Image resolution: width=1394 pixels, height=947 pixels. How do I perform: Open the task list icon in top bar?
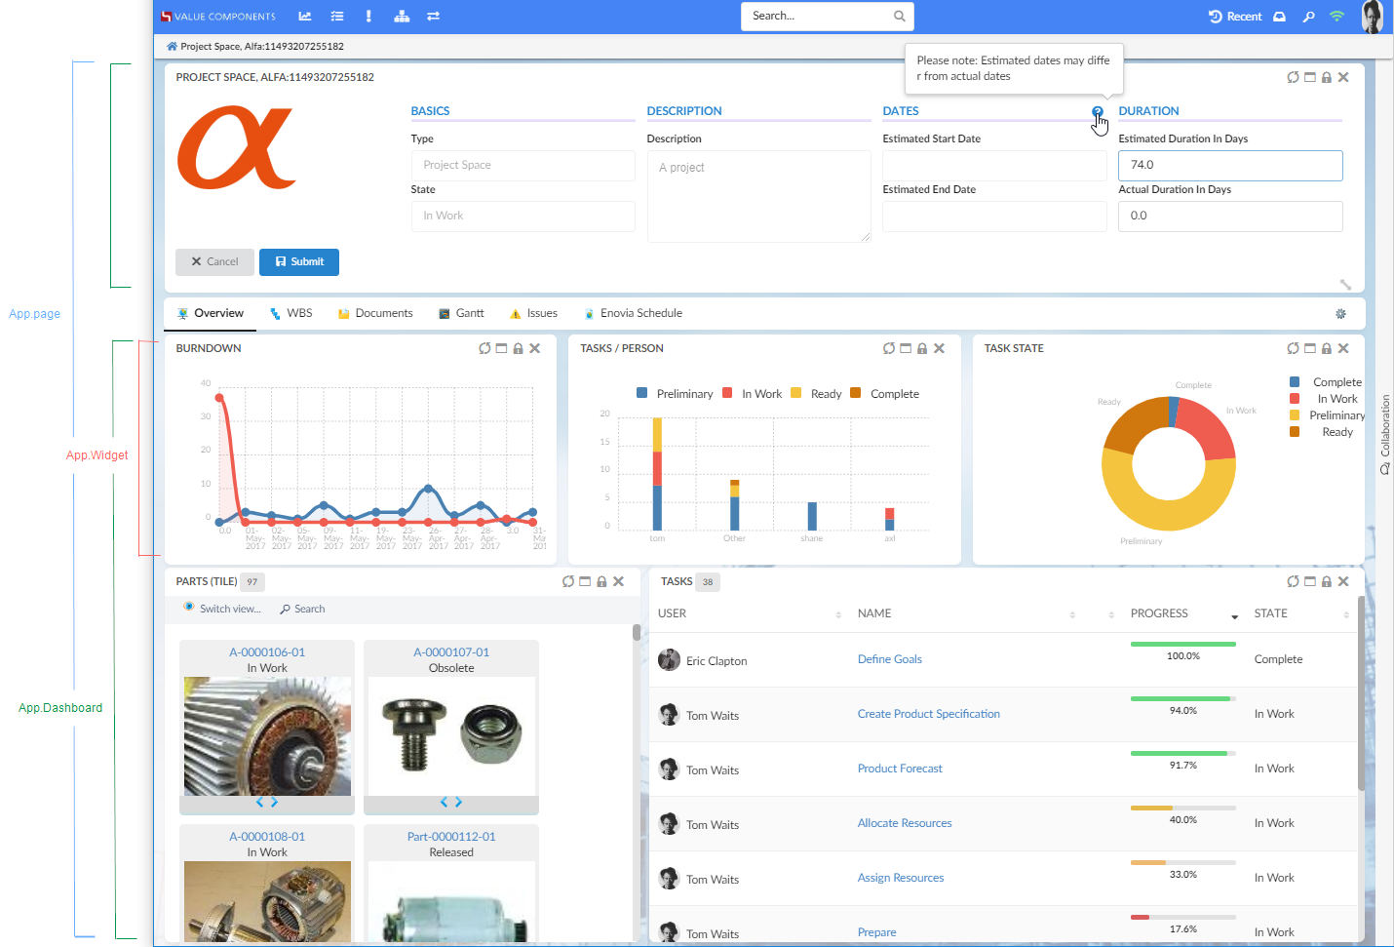point(337,17)
